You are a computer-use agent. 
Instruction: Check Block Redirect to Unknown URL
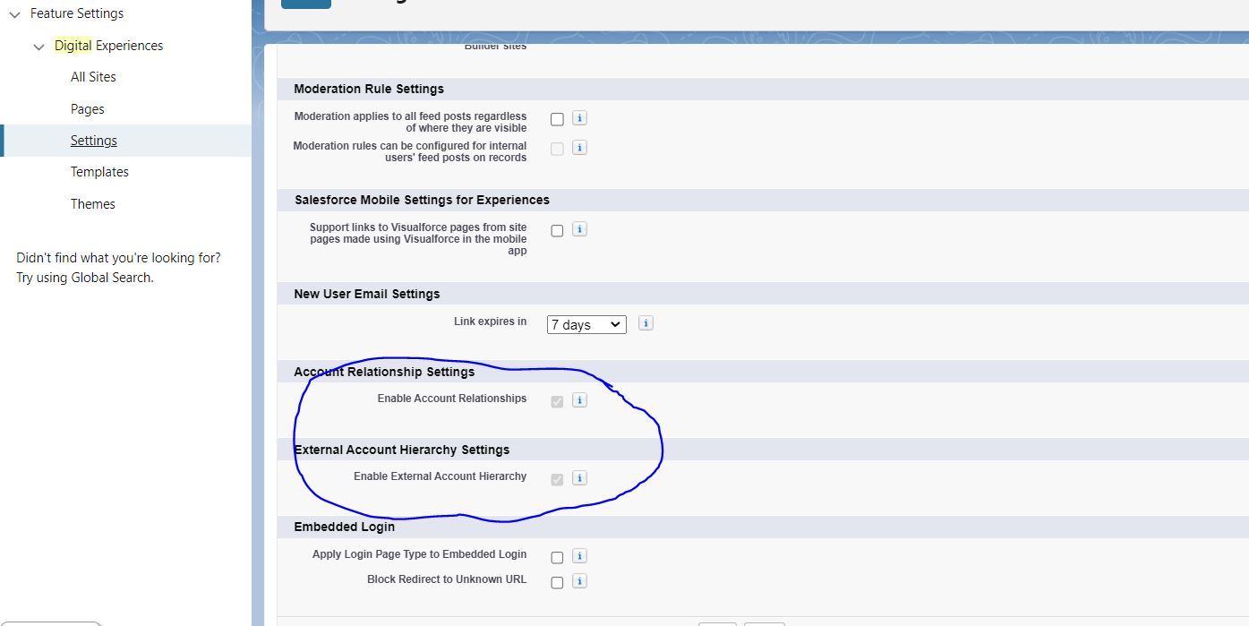[x=557, y=582]
